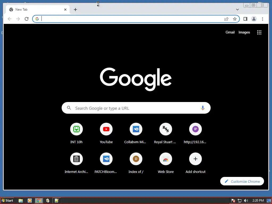Image resolution: width=272 pixels, height=204 pixels.
Task: Open the YouTube shortcut
Action: [106, 133]
